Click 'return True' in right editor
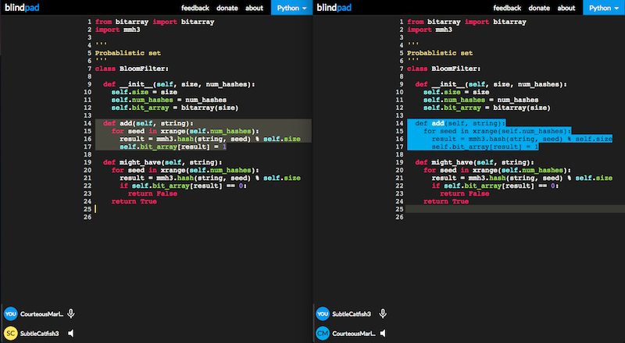This screenshot has width=625, height=343. coord(446,201)
